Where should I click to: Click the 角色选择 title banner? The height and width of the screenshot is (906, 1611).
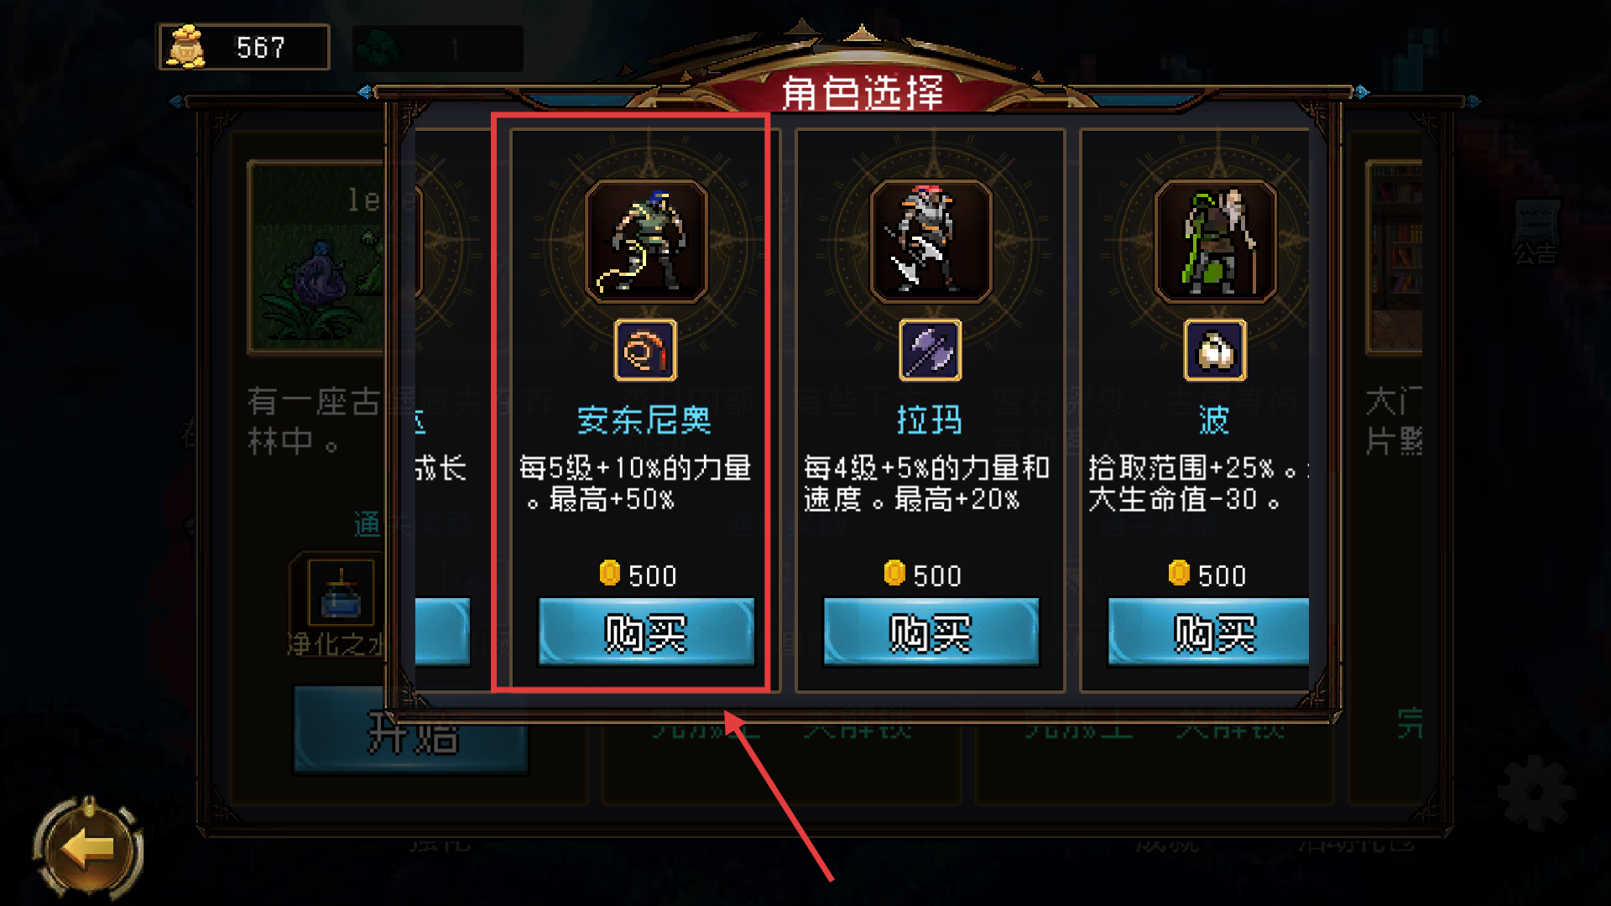tap(863, 92)
